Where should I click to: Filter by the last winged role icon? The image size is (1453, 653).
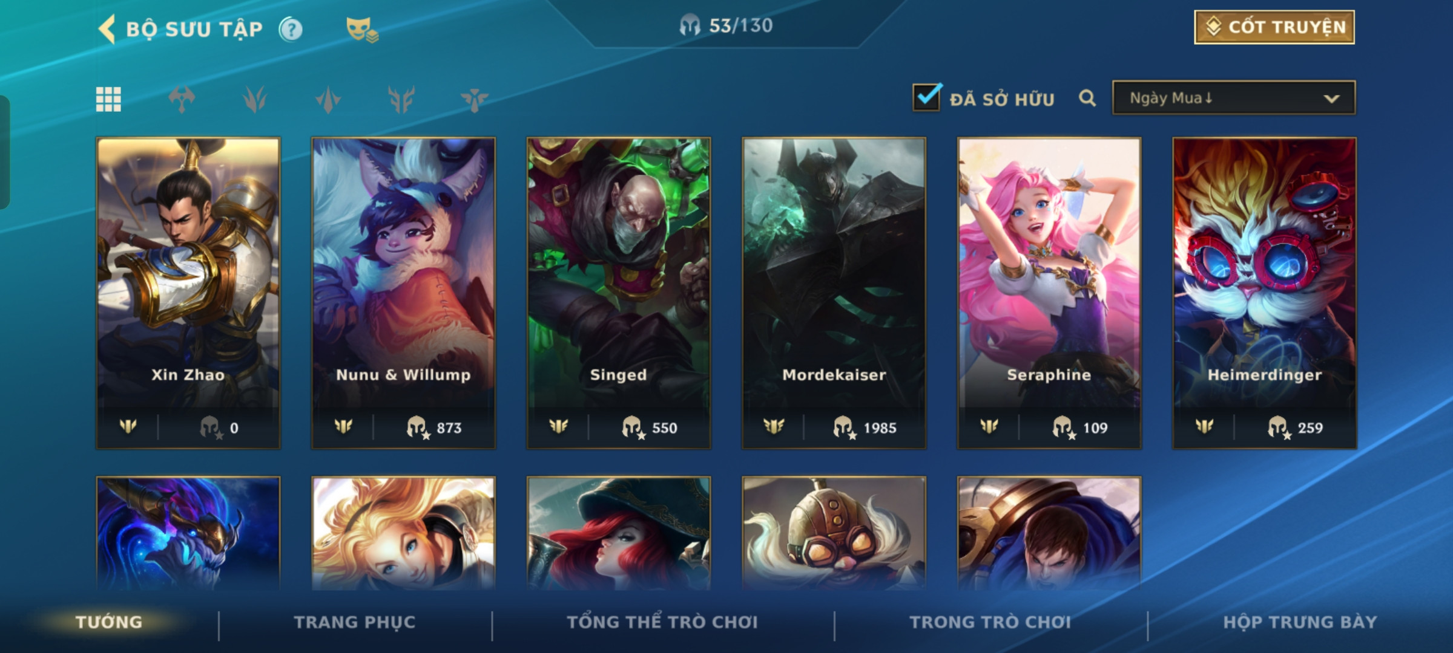point(474,99)
